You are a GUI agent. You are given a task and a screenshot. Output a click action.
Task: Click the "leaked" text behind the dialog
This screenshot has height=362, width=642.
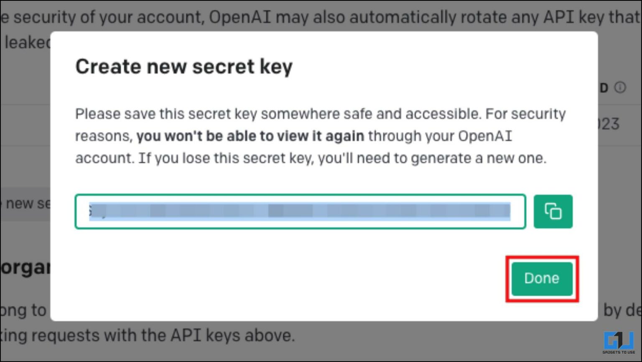coord(27,42)
